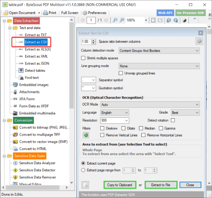Open Sensitive Data Remover shield icon

tap(15, 177)
